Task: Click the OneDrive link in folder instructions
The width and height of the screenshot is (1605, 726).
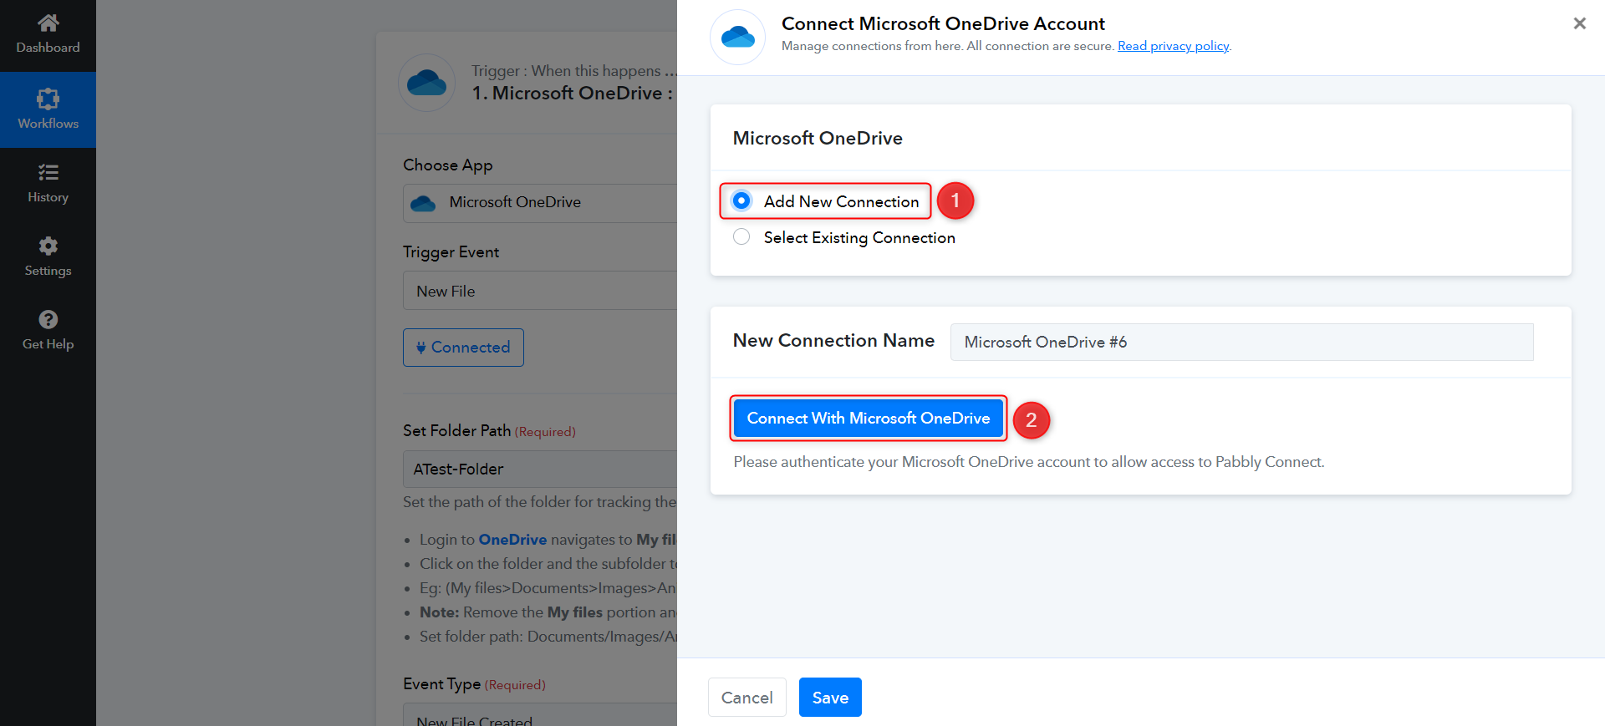Action: (x=512, y=540)
